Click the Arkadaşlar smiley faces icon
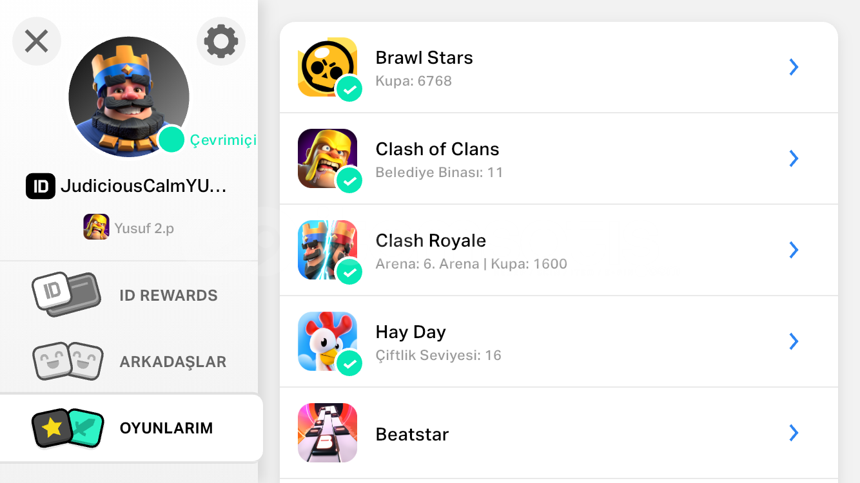The width and height of the screenshot is (860, 483). (68, 361)
